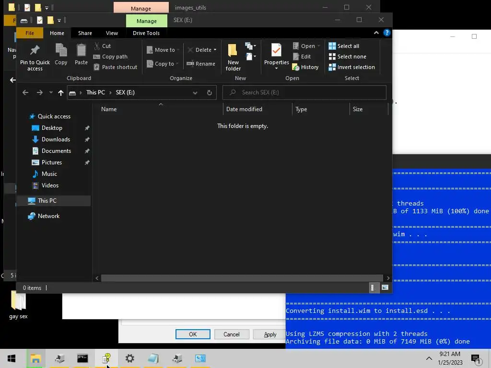Open the Easy access dropdown icon
491x368 pixels.
(x=250, y=57)
